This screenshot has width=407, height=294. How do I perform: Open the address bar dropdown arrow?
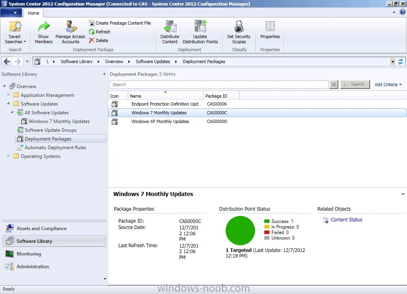coord(393,61)
